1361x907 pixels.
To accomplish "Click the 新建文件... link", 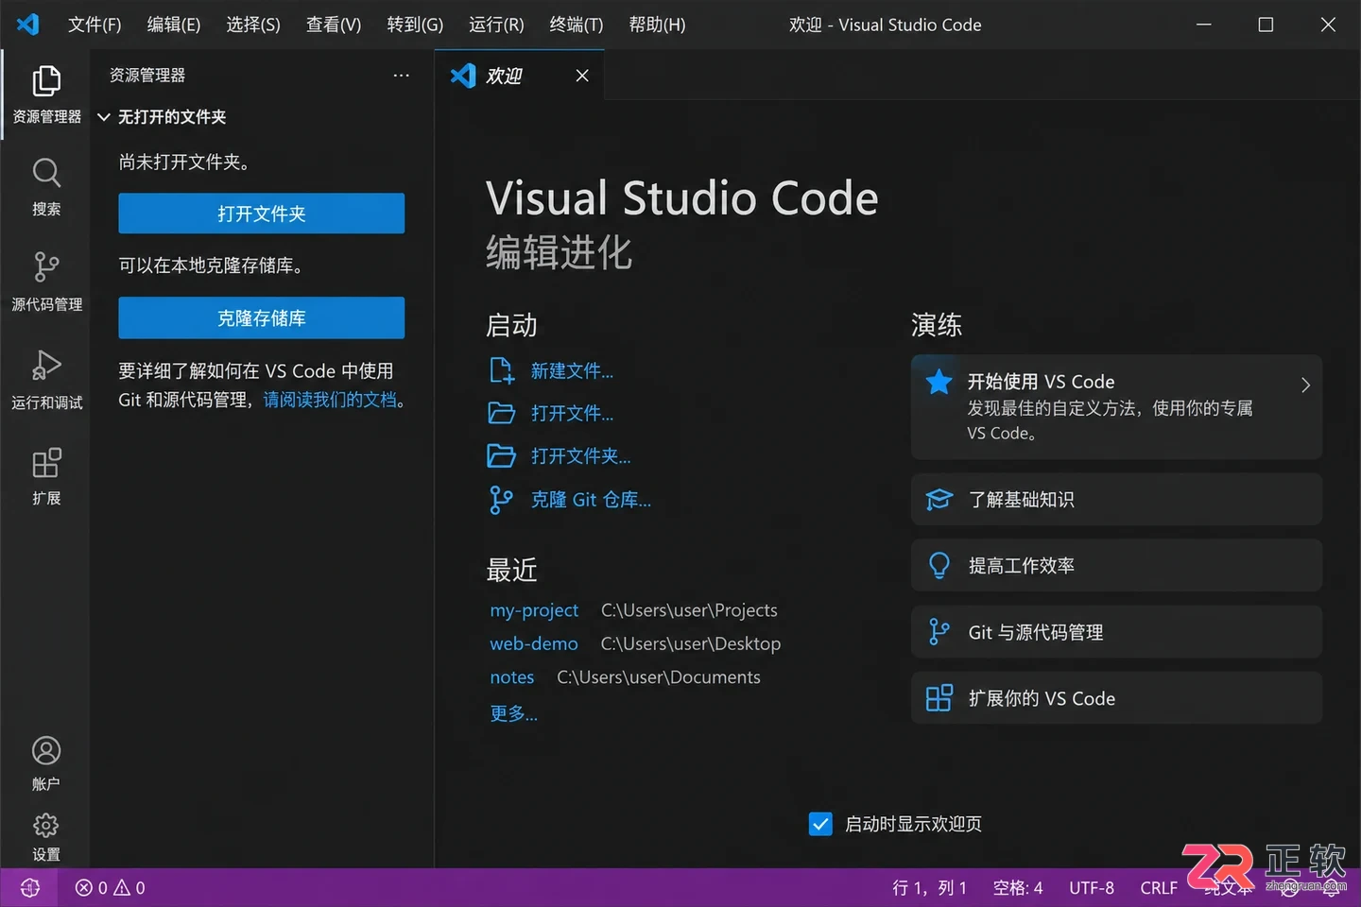I will (572, 371).
